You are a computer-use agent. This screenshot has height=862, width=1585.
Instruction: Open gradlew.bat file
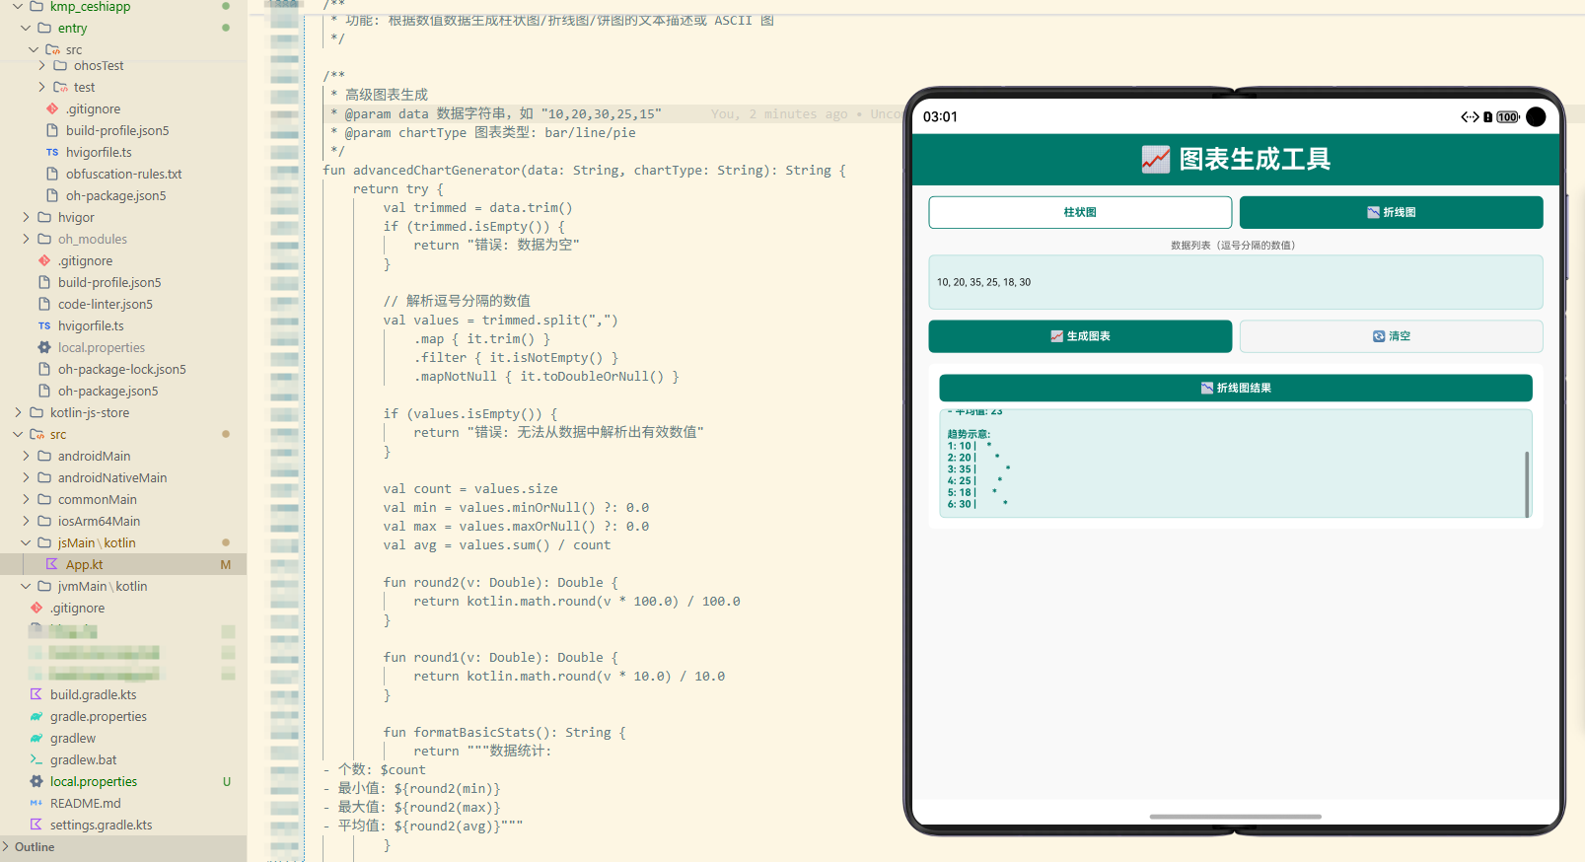click(x=83, y=760)
